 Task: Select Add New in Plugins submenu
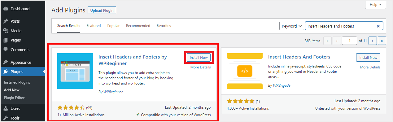pyautogui.click(x=12, y=90)
